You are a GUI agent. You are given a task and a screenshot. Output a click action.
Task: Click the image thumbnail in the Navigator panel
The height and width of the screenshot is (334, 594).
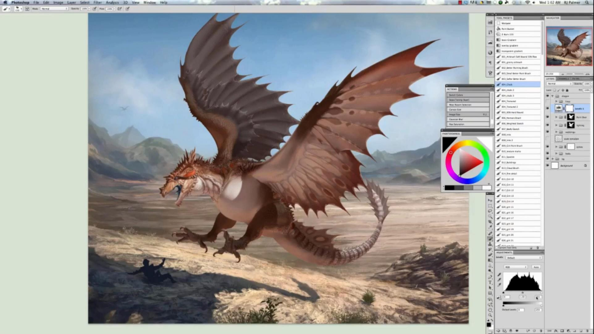569,46
